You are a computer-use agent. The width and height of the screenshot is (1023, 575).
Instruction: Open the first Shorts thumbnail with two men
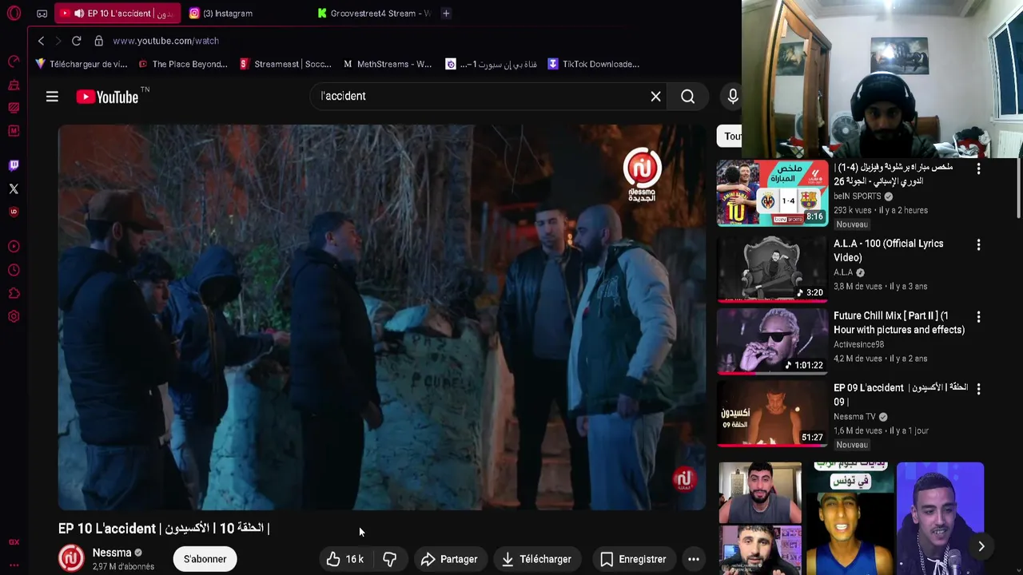(760, 518)
